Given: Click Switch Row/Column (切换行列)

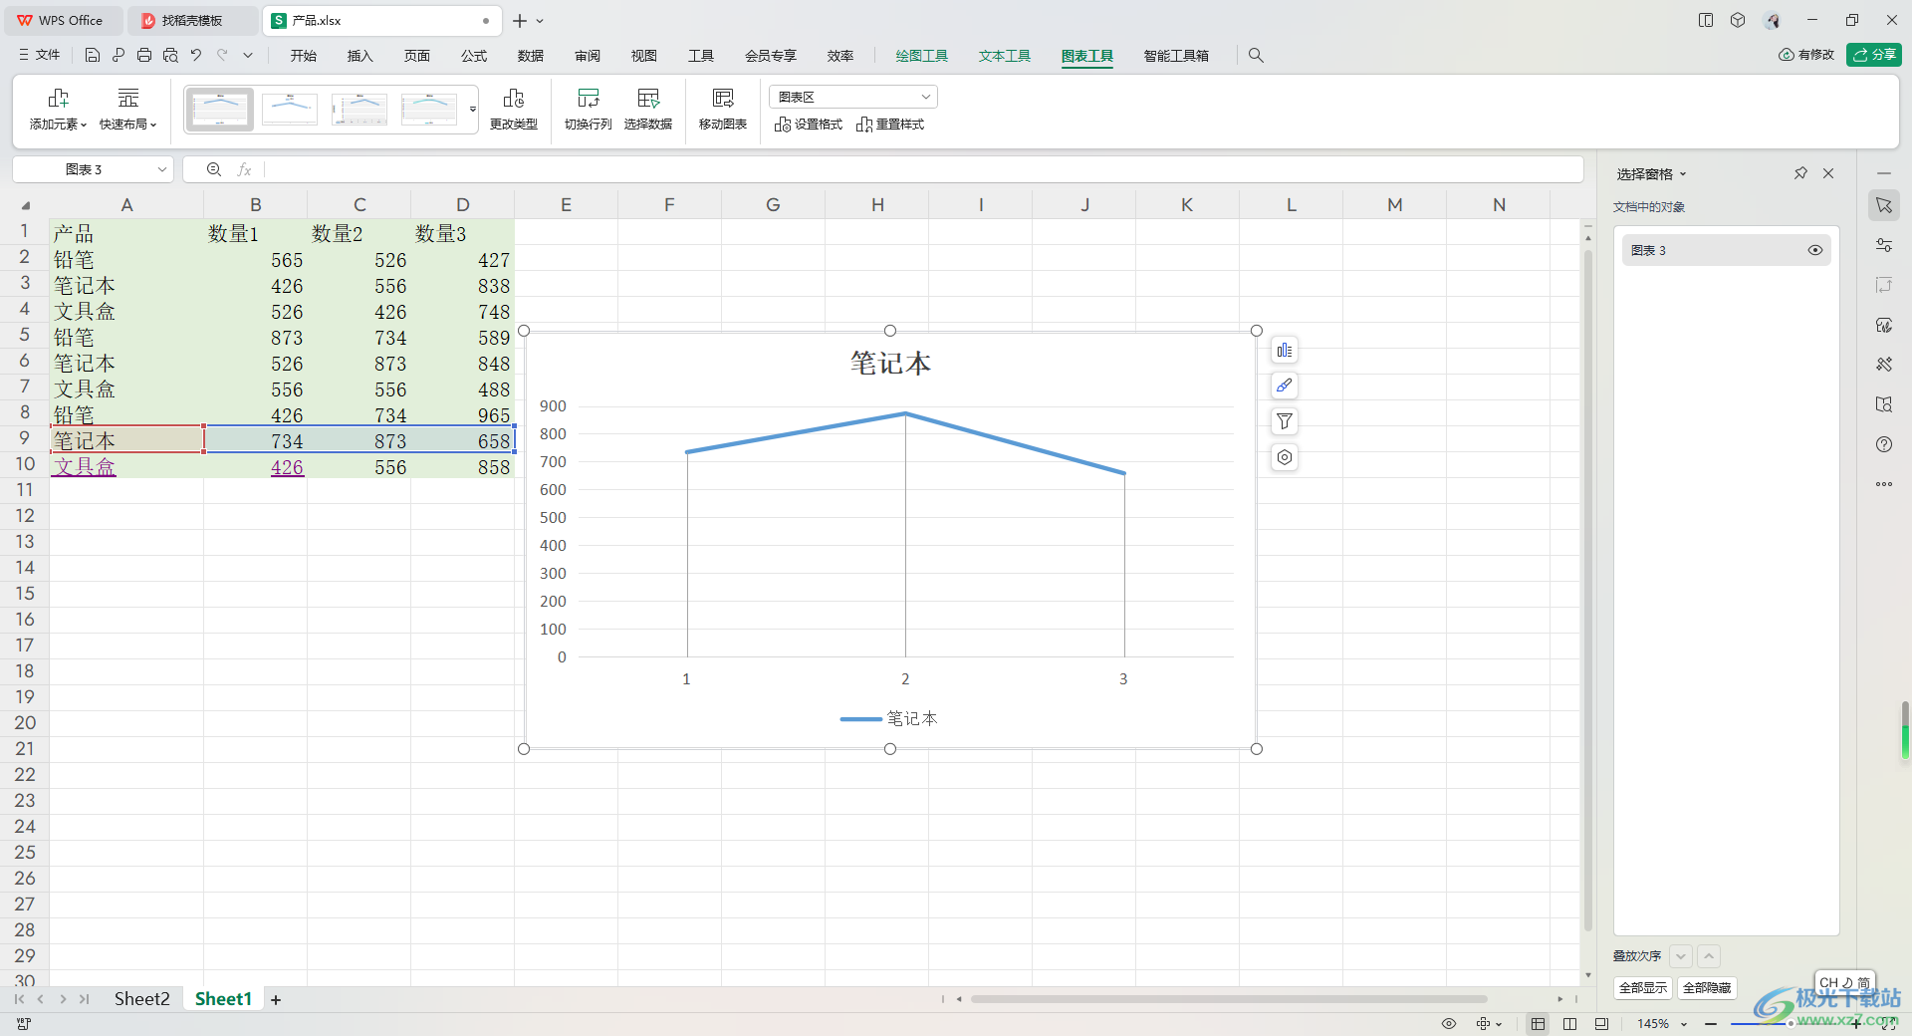Looking at the screenshot, I should point(588,110).
